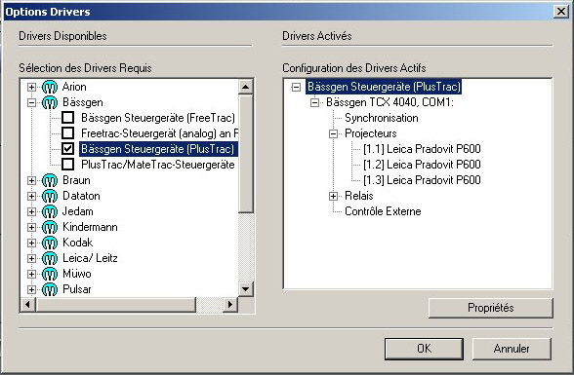Select Projecteurs label in tree
The image size is (574, 375).
click(371, 133)
